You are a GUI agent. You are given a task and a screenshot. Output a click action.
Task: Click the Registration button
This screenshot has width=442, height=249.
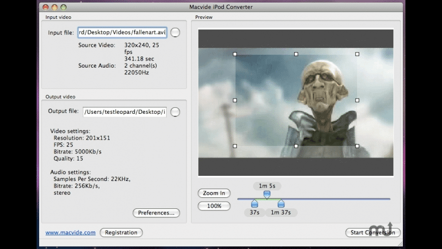(121, 233)
